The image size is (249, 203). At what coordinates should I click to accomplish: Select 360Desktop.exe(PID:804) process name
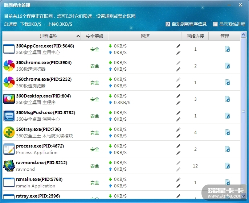point(44,96)
